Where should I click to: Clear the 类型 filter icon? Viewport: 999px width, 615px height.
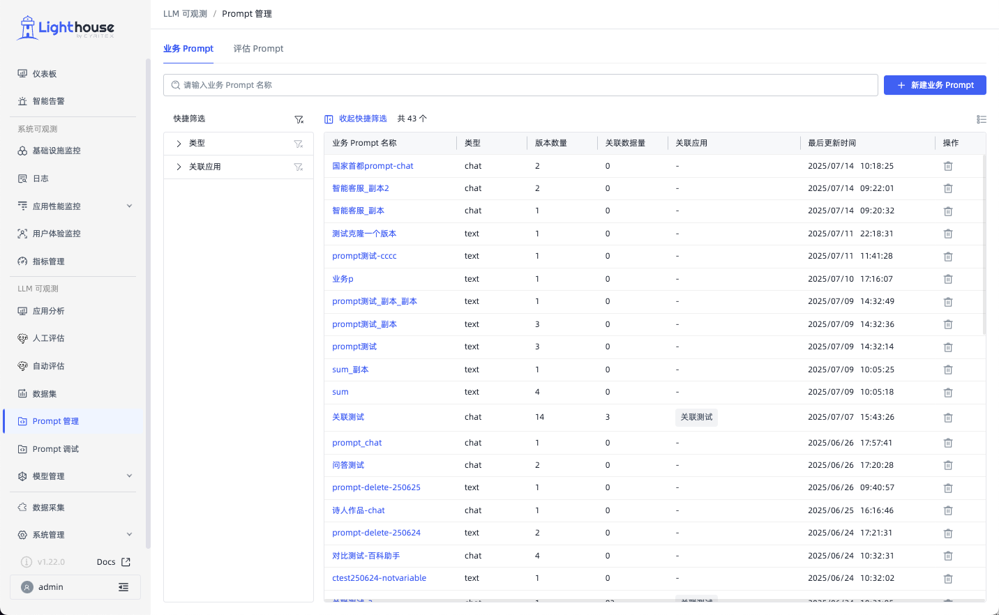[x=299, y=144]
